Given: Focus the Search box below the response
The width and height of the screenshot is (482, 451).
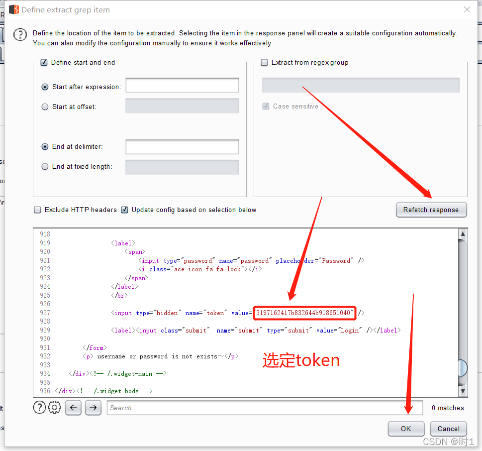Looking at the screenshot, I should (x=265, y=408).
